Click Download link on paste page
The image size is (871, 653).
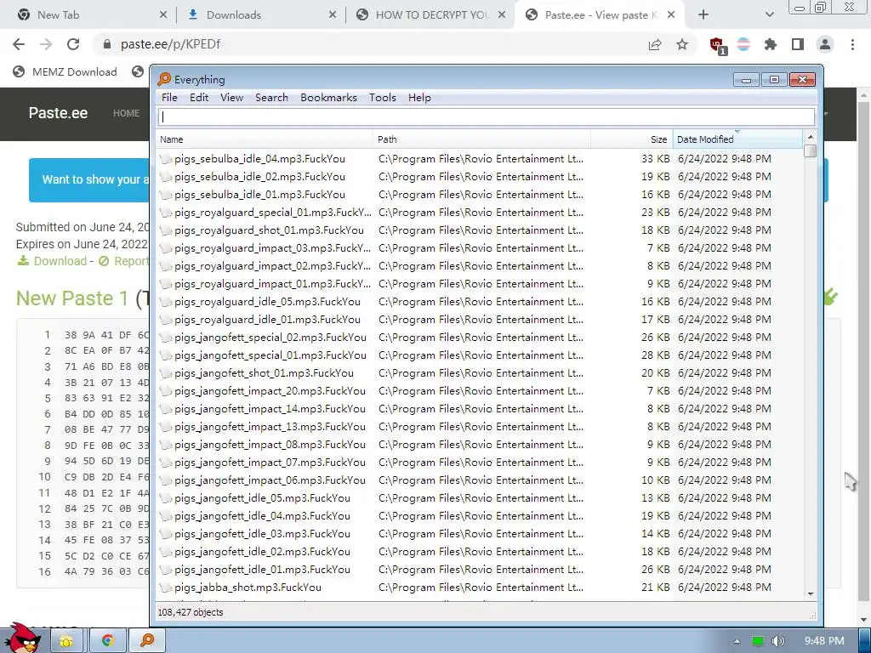coord(52,261)
